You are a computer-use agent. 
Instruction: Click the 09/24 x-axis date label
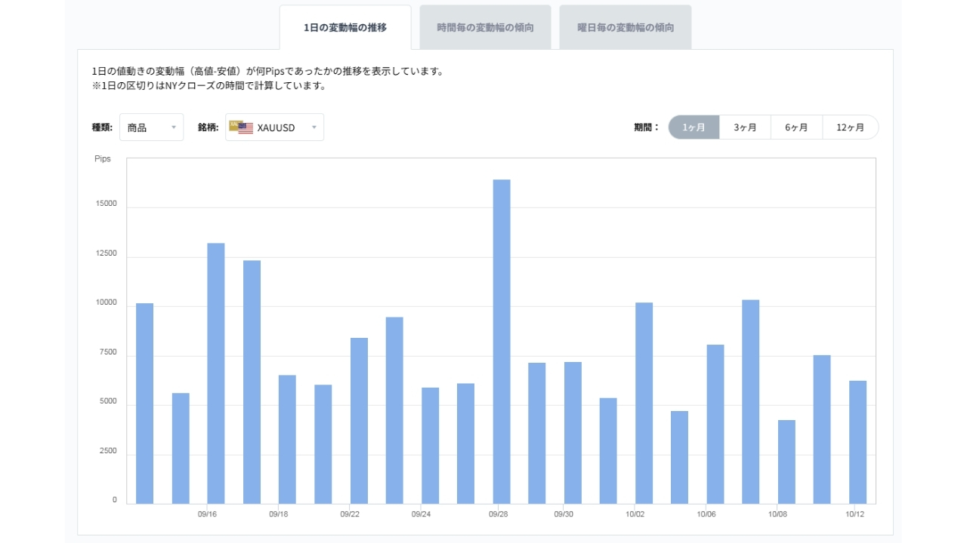[x=422, y=514]
